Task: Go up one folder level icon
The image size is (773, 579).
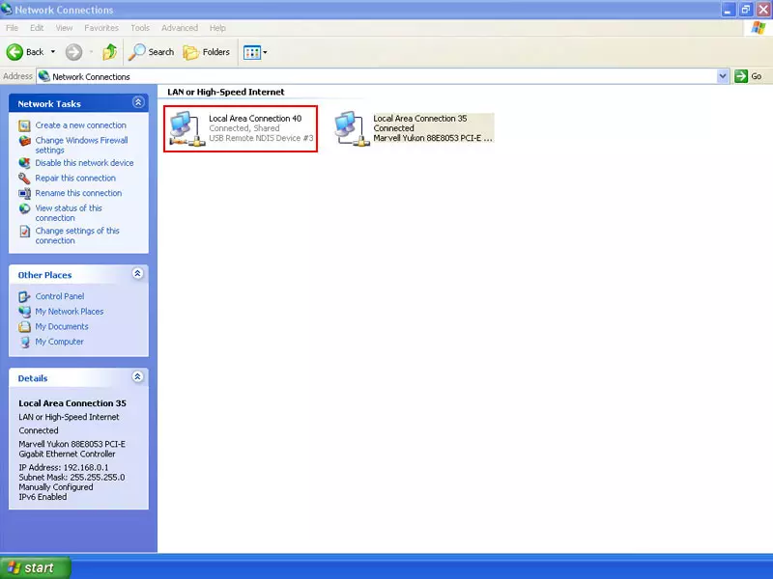Action: (x=109, y=52)
